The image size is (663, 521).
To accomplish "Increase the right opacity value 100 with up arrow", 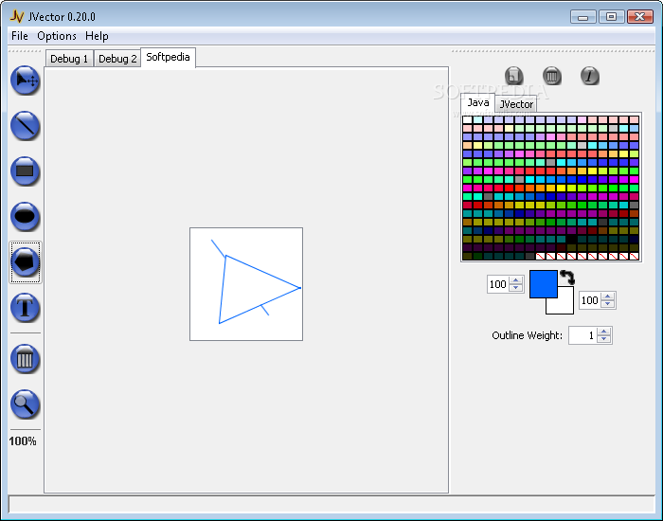I will [608, 296].
